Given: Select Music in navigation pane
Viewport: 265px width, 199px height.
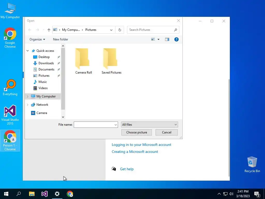Looking at the screenshot, I should (x=42, y=82).
